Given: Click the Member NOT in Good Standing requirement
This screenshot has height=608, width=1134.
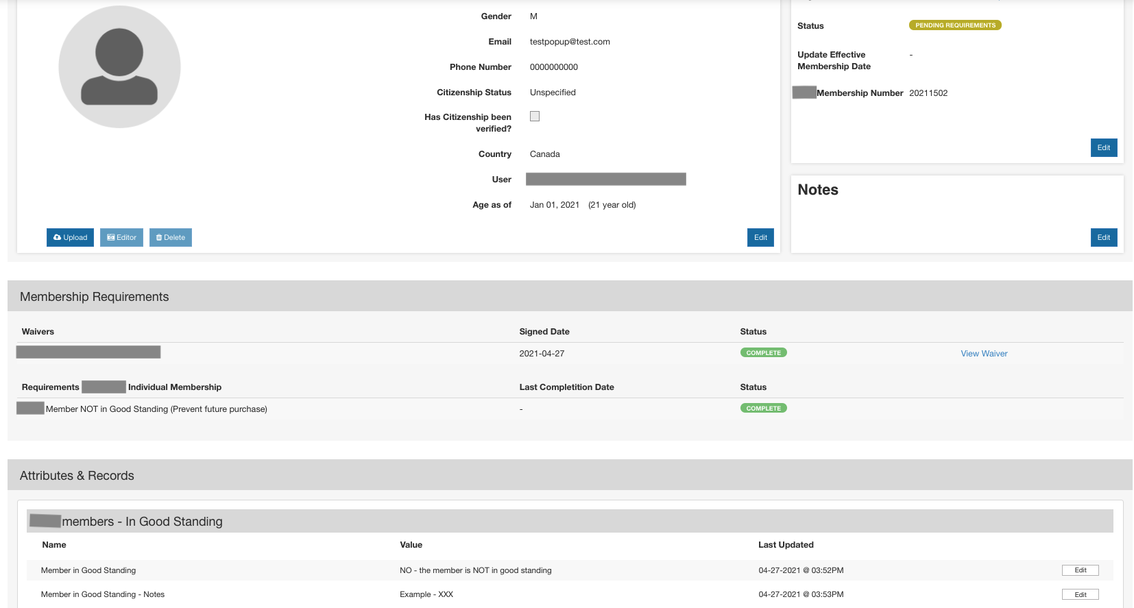Looking at the screenshot, I should (156, 409).
